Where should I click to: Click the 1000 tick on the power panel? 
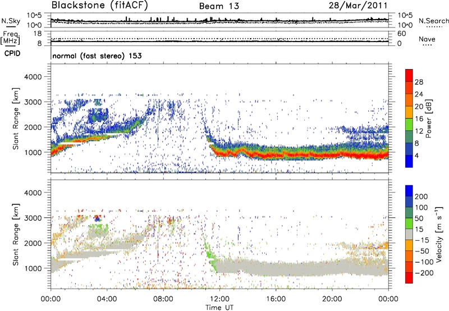[x=33, y=152]
